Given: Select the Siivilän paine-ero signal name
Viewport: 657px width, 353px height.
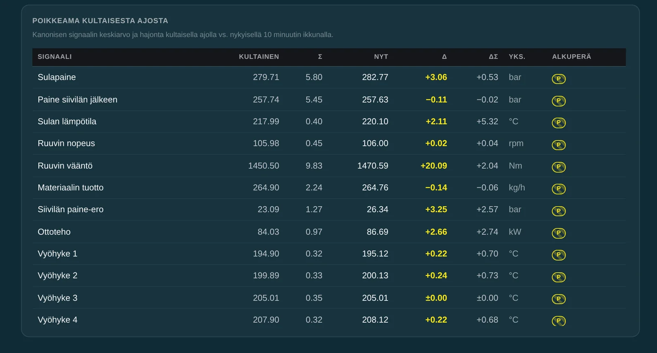Looking at the screenshot, I should click(71, 209).
